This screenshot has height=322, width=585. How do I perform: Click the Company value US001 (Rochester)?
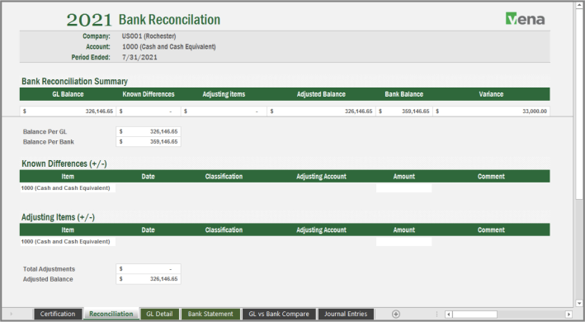coord(149,36)
